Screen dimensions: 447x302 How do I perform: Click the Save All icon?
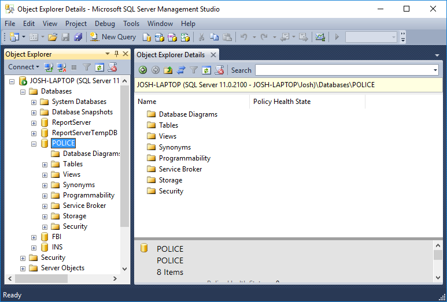[x=78, y=37]
